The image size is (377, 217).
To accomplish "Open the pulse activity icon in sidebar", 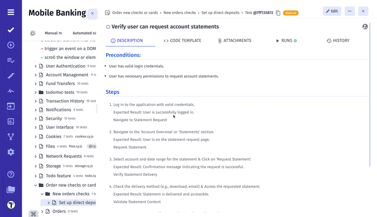I will (11, 91).
